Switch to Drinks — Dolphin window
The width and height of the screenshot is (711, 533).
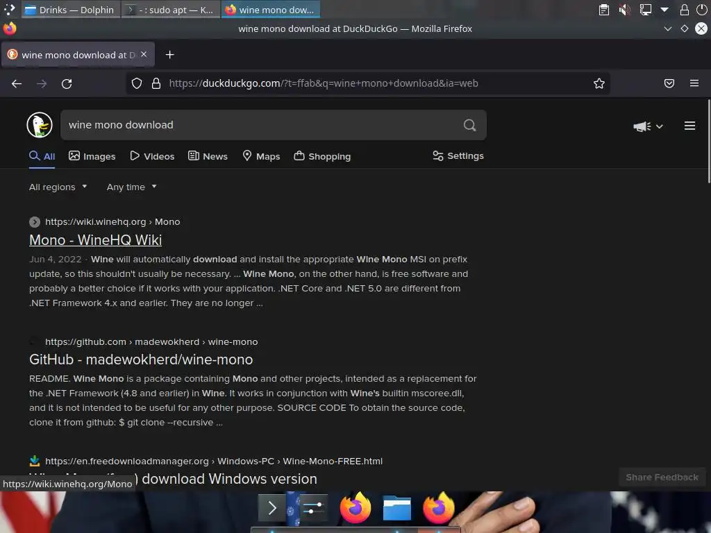click(x=71, y=10)
